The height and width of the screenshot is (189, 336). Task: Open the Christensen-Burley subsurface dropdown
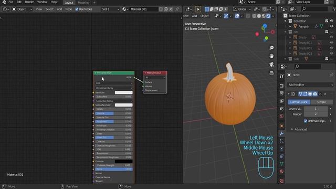[114, 88]
